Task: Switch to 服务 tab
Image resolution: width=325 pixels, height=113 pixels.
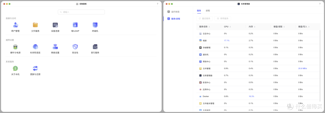Action: tap(199, 10)
